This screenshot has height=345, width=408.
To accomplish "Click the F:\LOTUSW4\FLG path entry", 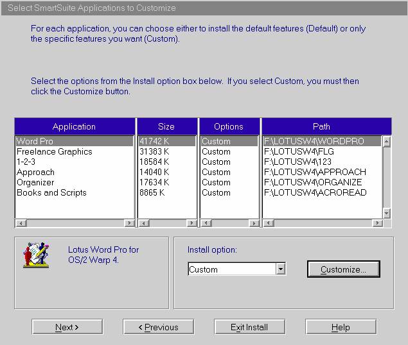I will (323, 151).
